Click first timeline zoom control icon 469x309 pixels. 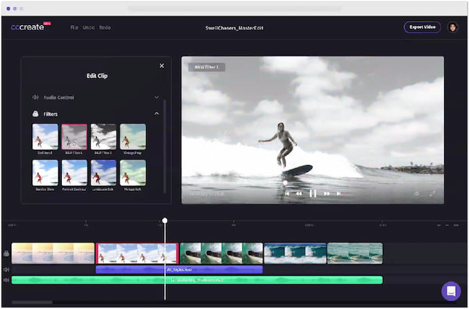point(439,225)
